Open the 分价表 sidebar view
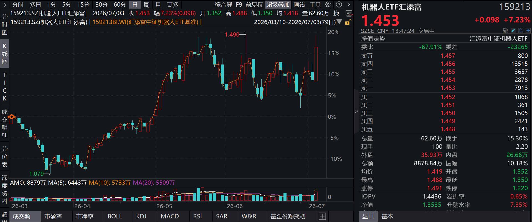Image resolution: width=532 pixels, height=222 pixels. pyautogui.click(x=5, y=157)
